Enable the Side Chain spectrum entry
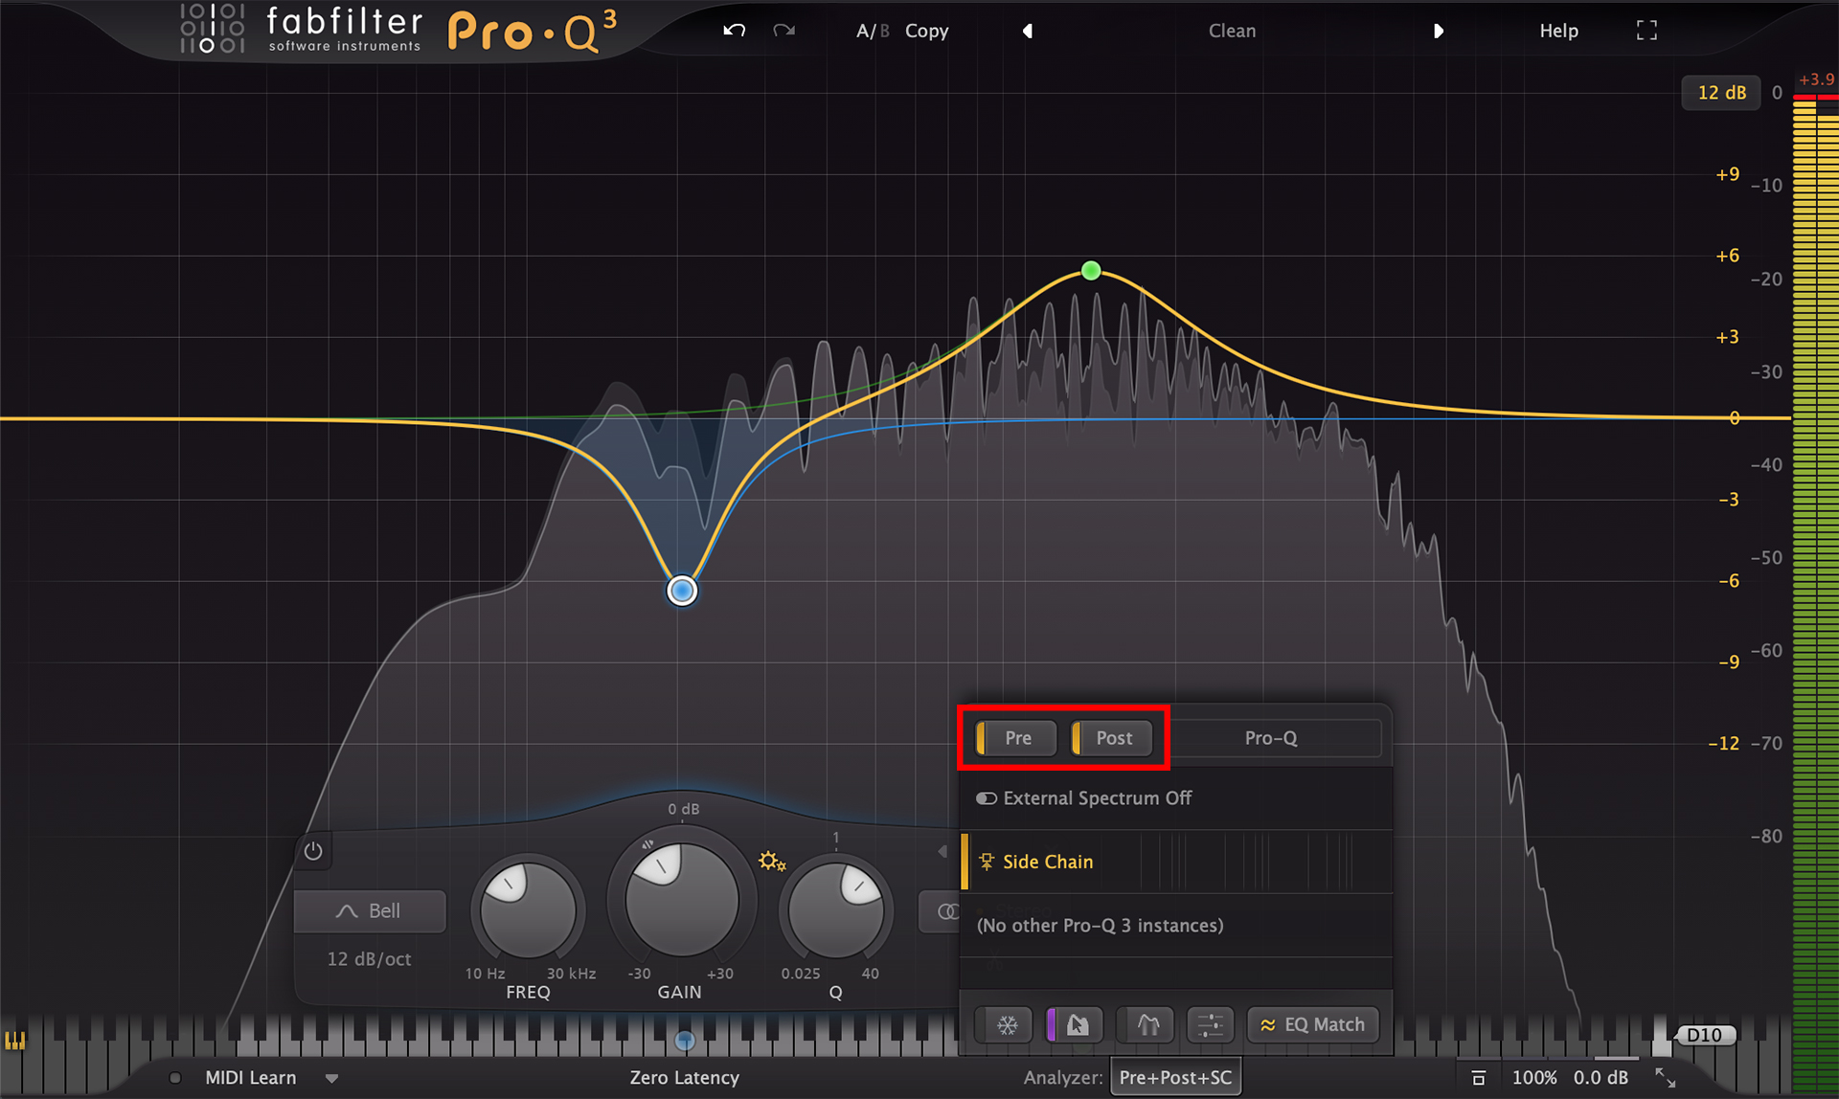Screen dimensions: 1839x1099 click(1175, 862)
